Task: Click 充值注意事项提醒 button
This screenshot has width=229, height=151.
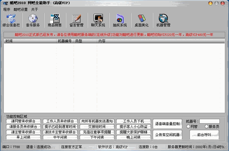Action: coord(97,132)
